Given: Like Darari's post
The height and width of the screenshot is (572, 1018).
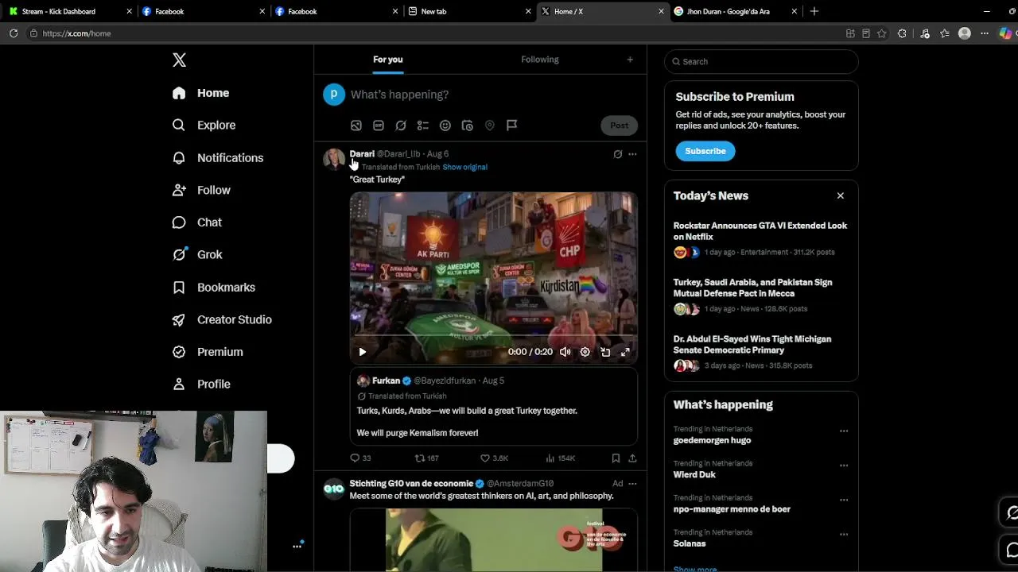Looking at the screenshot, I should pyautogui.click(x=494, y=458).
